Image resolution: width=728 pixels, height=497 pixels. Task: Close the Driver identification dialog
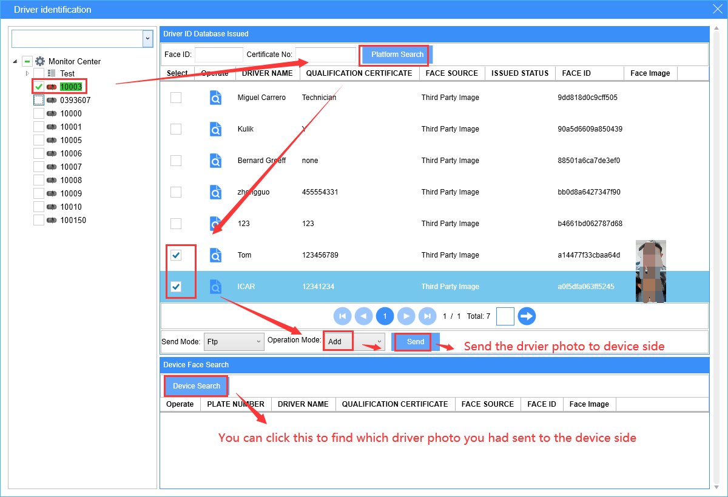click(718, 8)
